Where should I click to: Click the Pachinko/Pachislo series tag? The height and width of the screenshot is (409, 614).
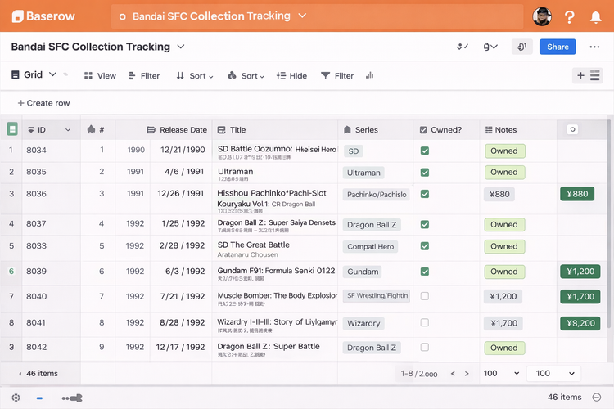click(377, 194)
